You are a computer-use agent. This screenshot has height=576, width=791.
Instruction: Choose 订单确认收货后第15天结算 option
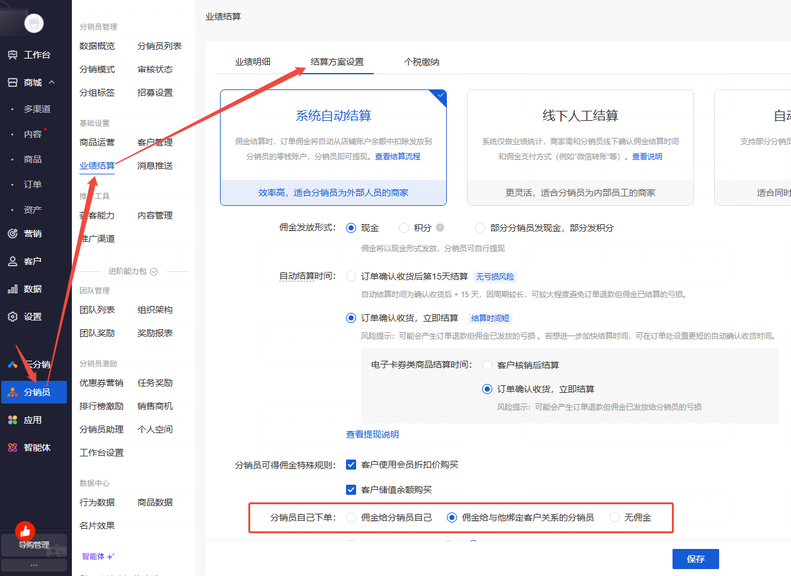351,276
